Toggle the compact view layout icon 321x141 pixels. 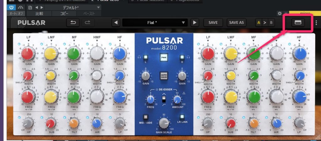[x=298, y=22]
